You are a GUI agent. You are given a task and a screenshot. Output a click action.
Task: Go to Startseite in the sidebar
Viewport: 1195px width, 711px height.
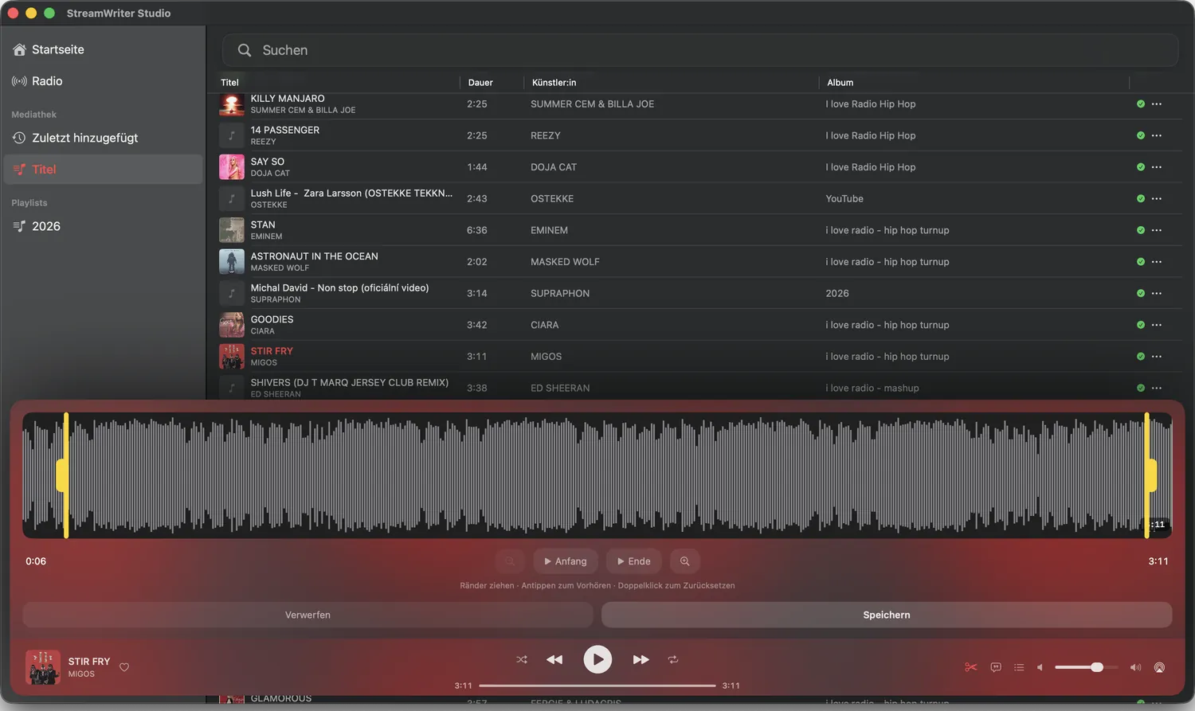tap(103, 49)
